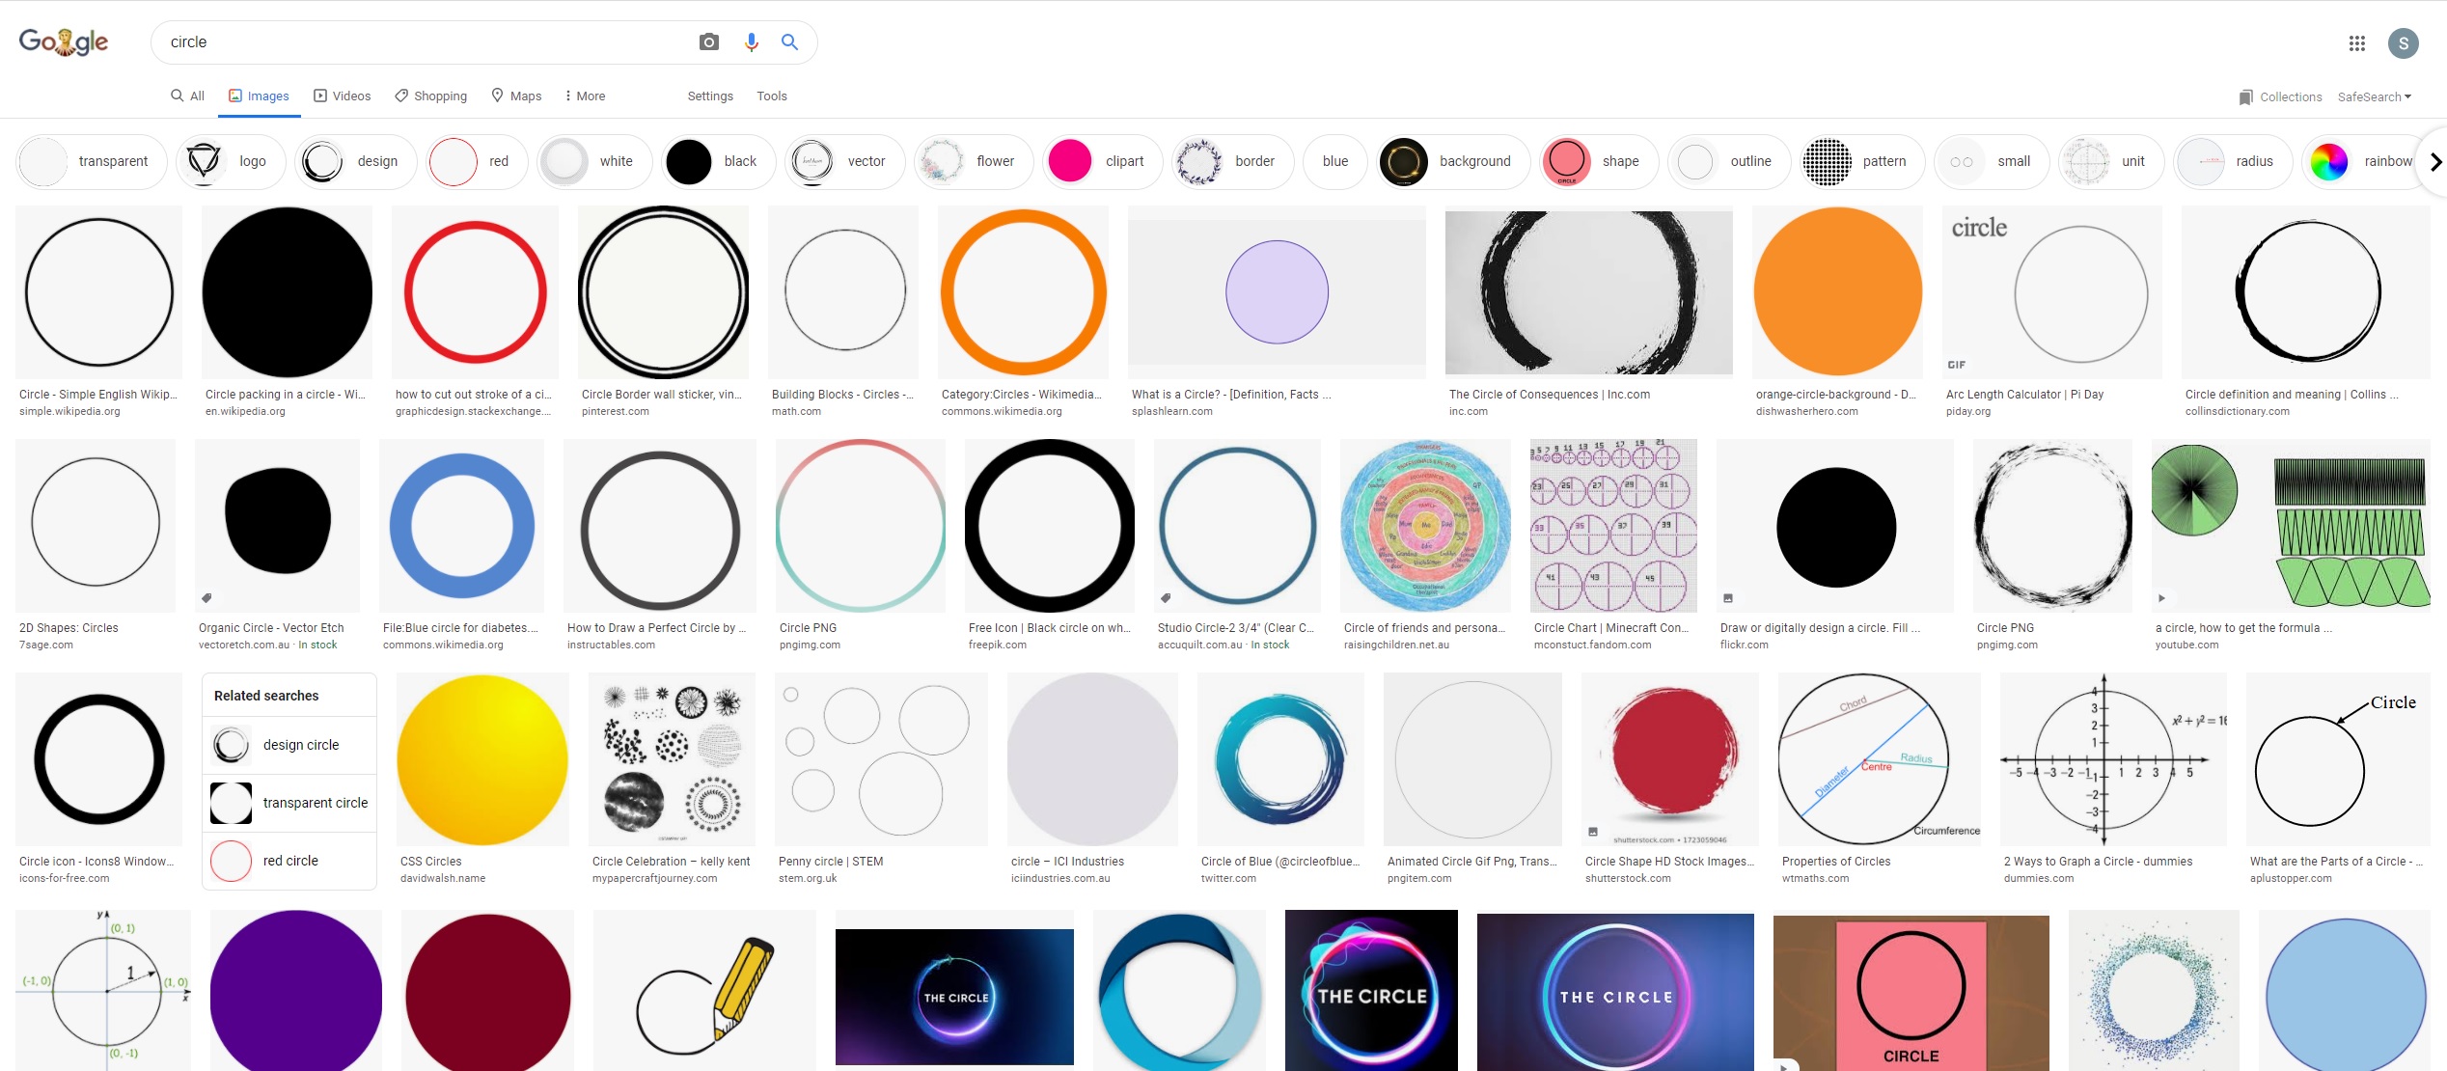The height and width of the screenshot is (1071, 2447).
Task: Select the red color filter chip
Action: click(x=477, y=162)
